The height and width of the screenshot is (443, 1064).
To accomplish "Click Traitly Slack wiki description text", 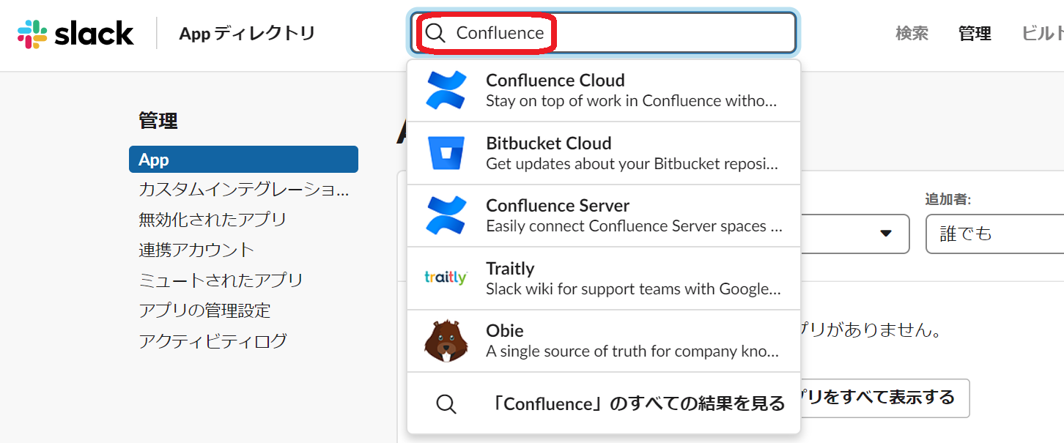I will 634,288.
